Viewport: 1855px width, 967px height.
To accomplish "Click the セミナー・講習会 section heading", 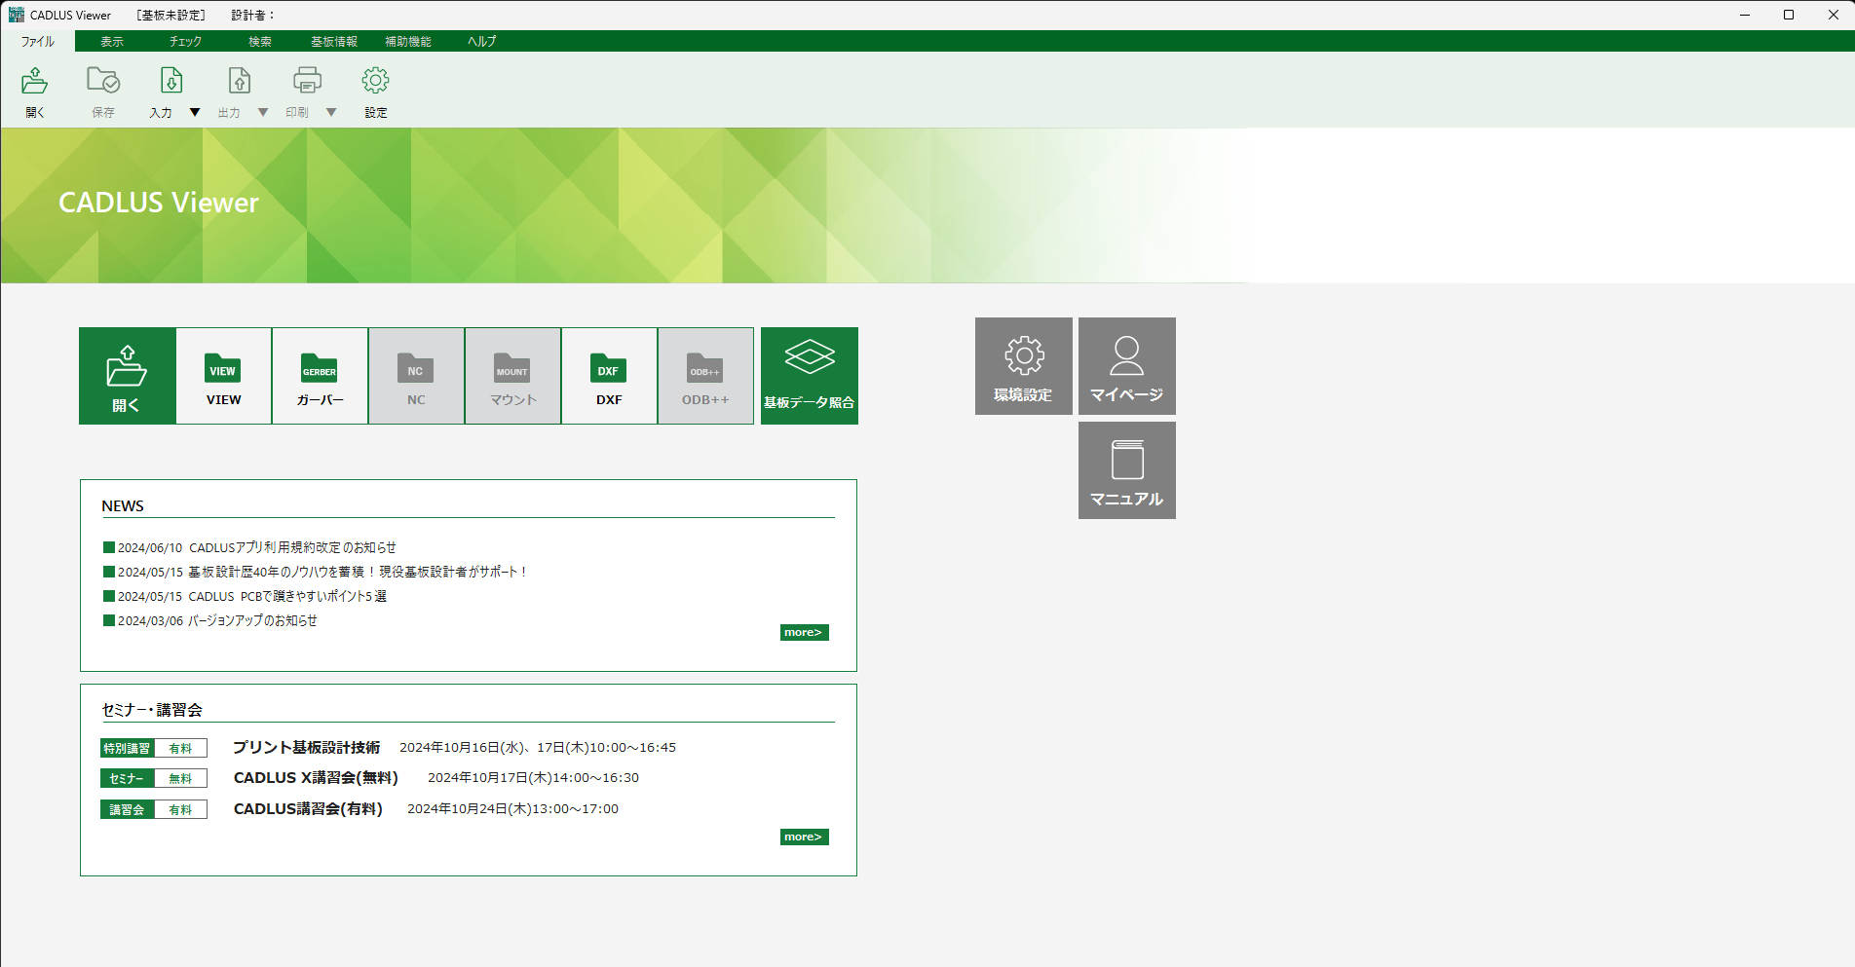I will coord(152,710).
